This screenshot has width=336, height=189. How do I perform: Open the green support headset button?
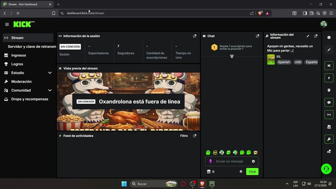[327, 169]
